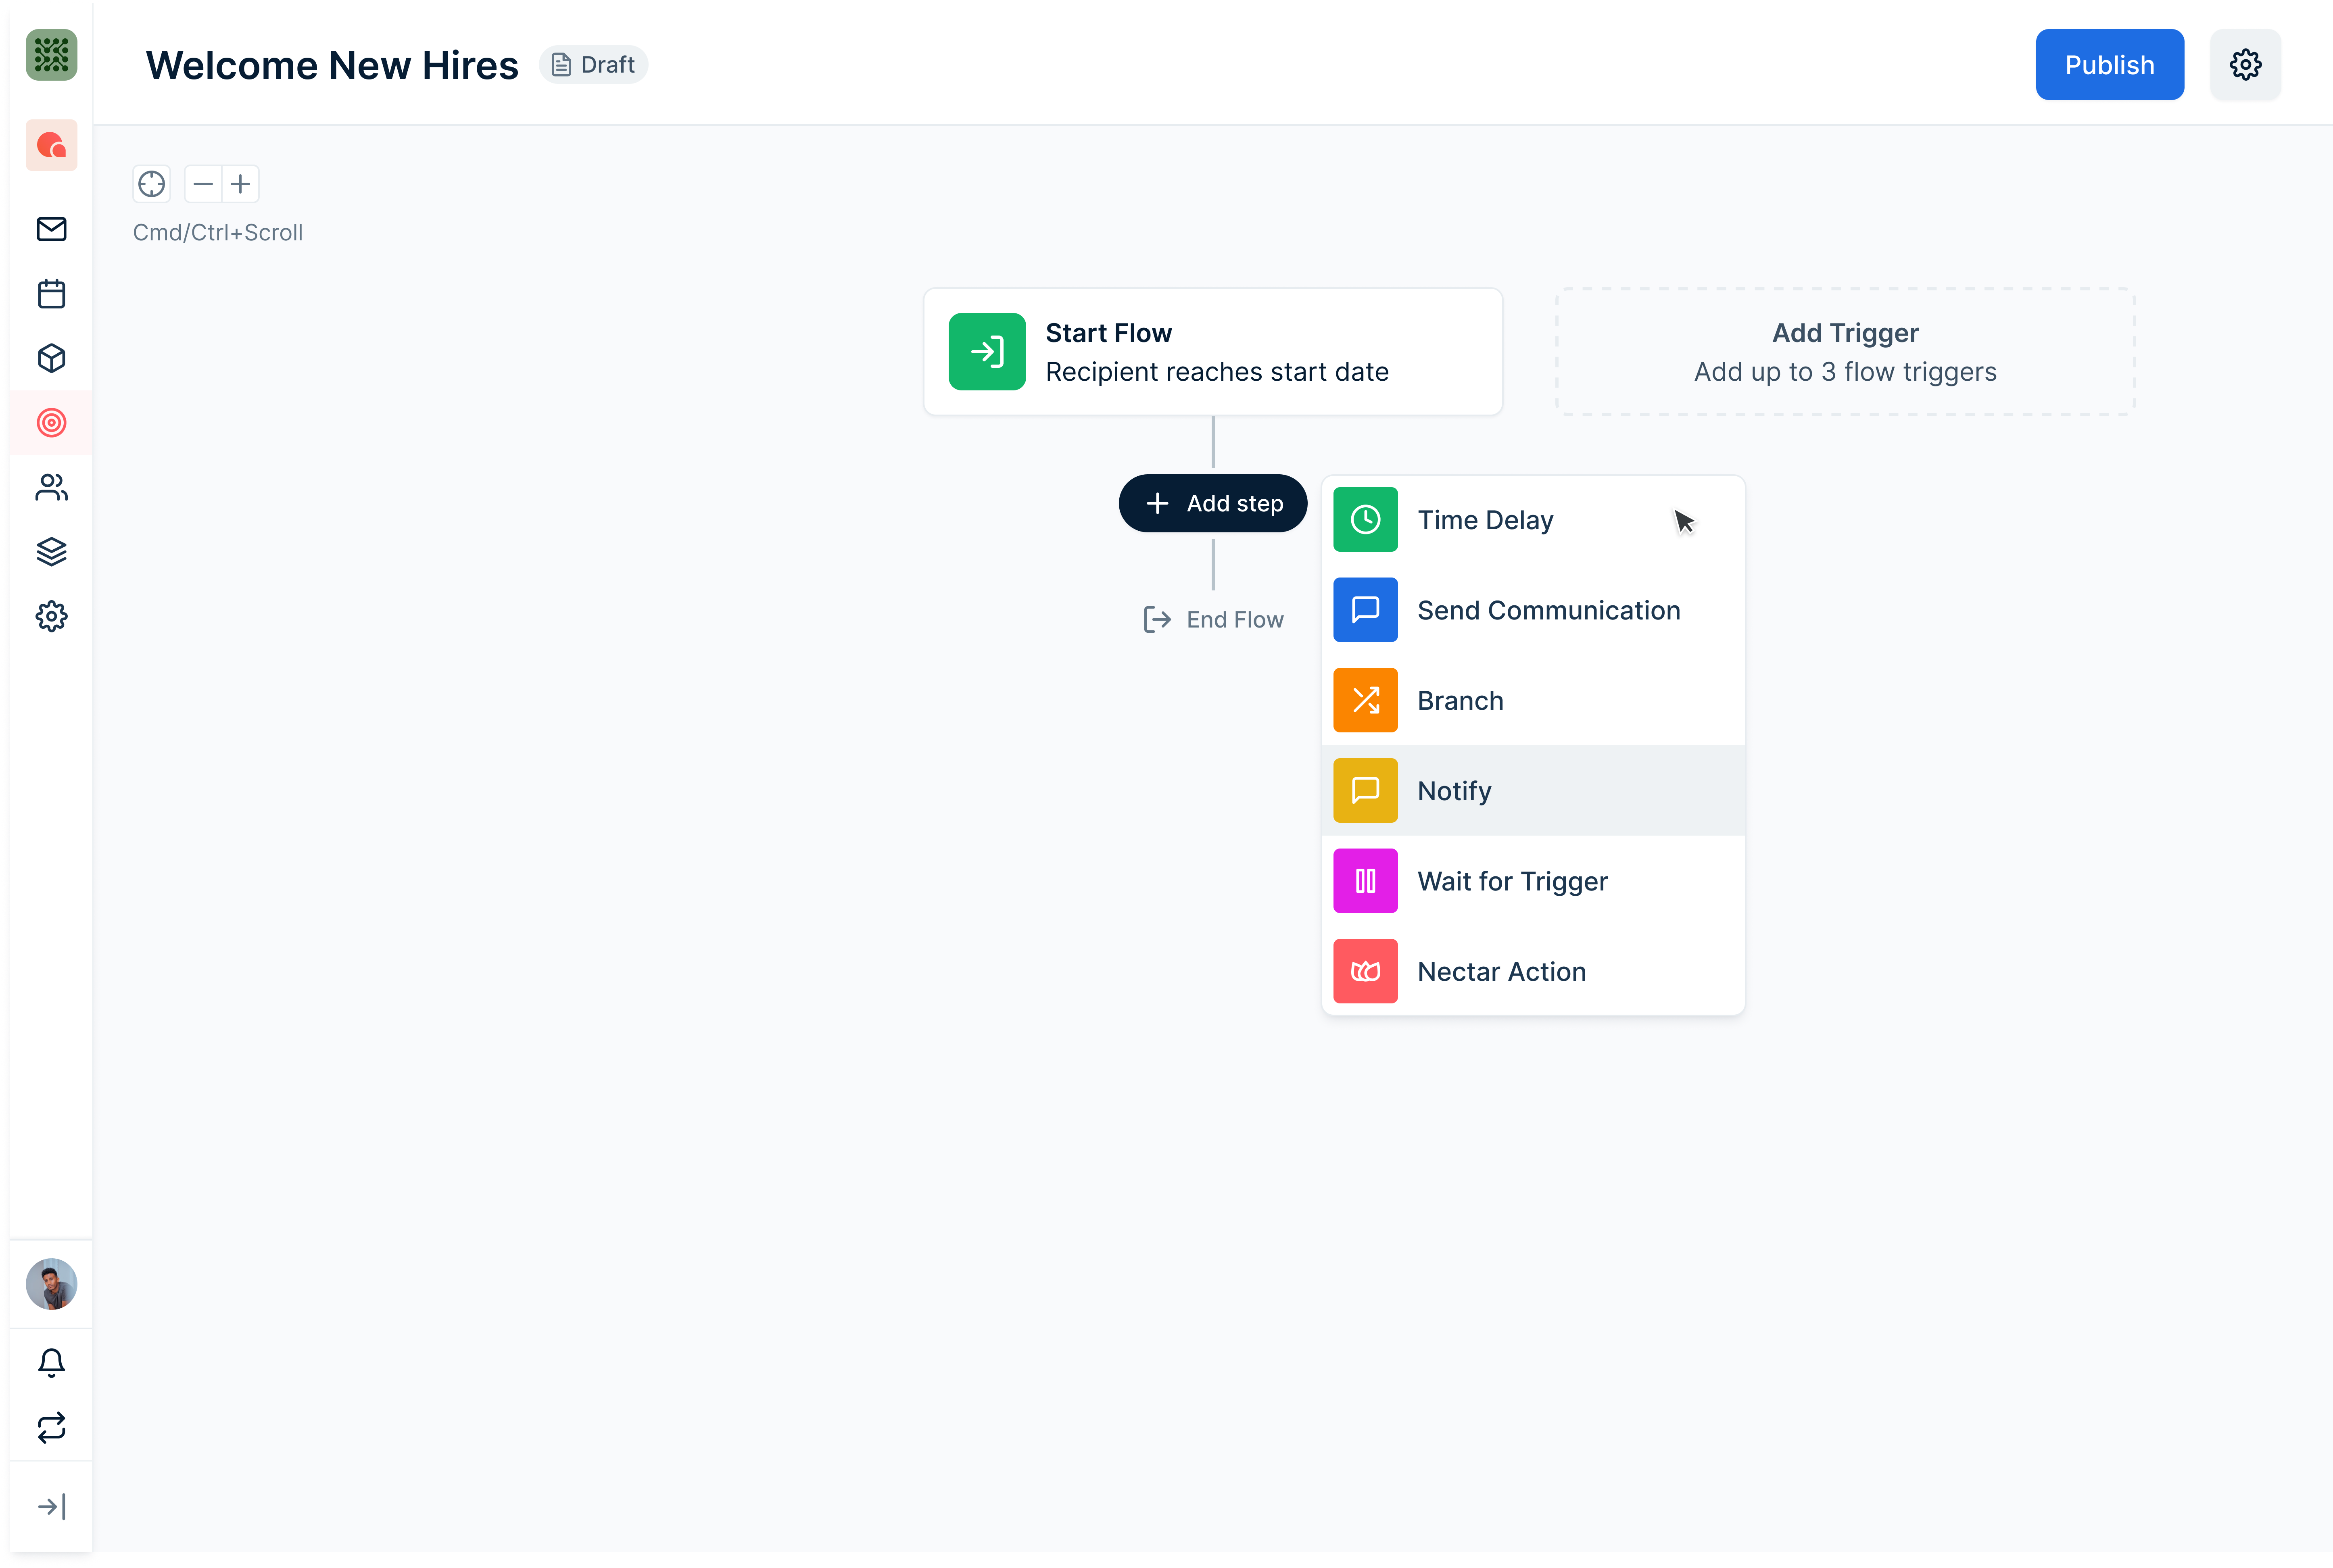Zoom in canvas with plus button

(x=240, y=184)
